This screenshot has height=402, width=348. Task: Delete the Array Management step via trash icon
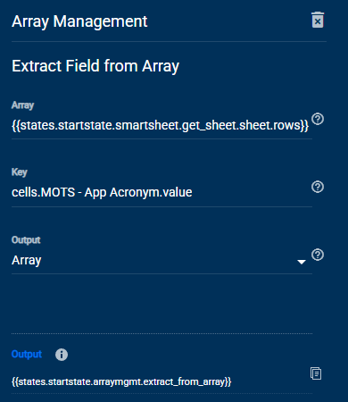(318, 20)
